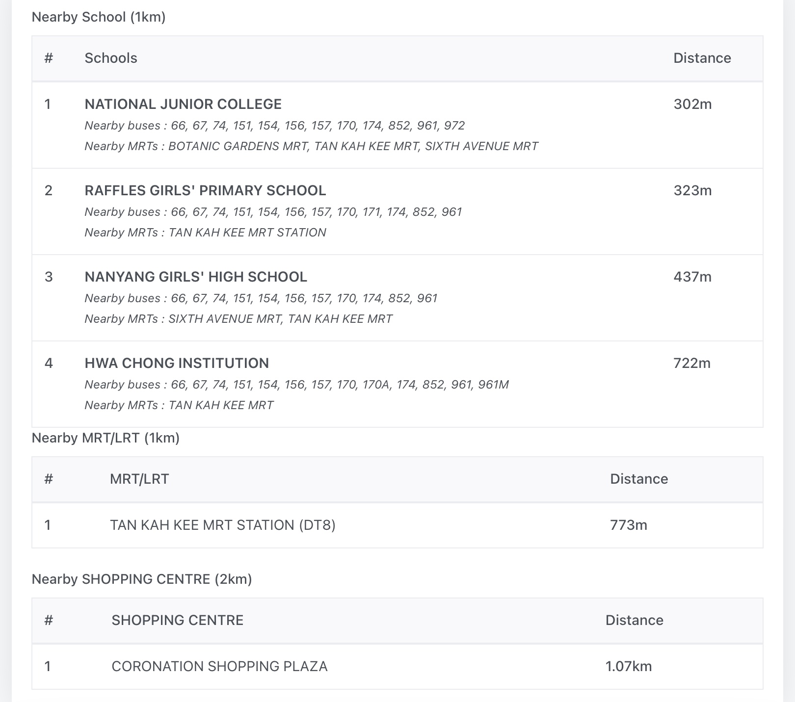Click the Hwa Chong Institution name

(x=177, y=363)
